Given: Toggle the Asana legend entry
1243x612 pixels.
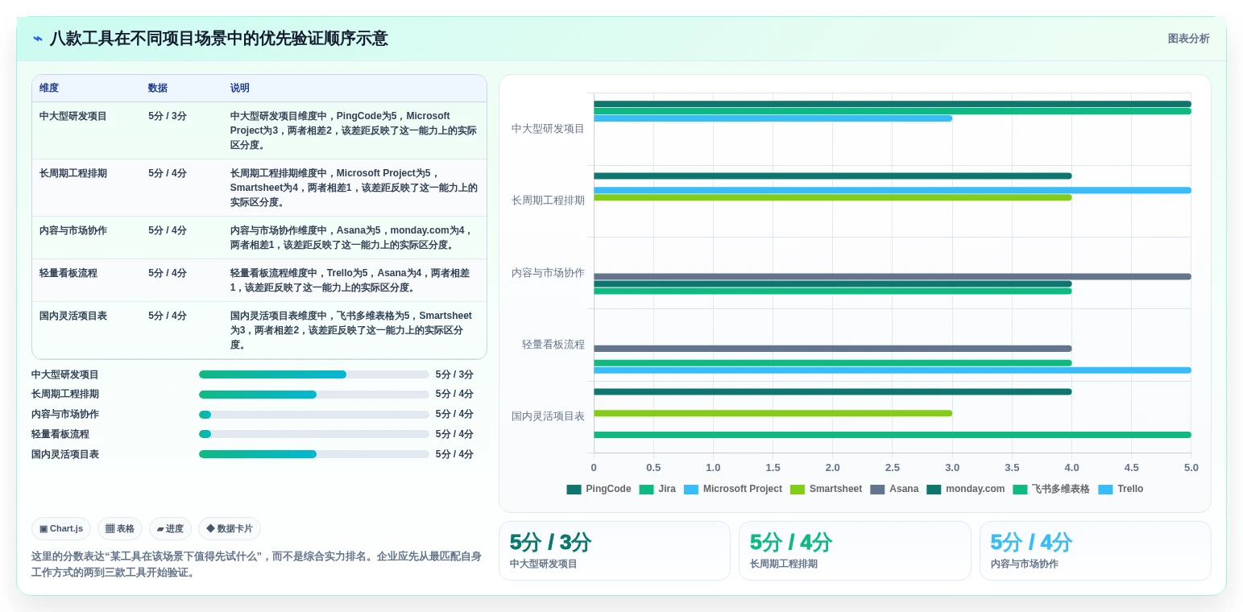Looking at the screenshot, I should click(x=894, y=489).
